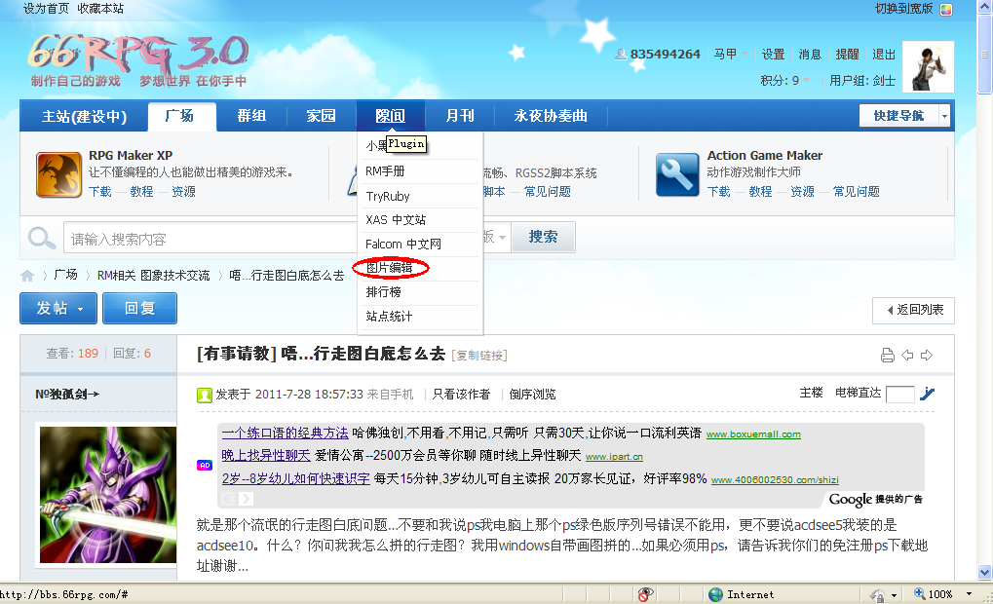Click 复制链接 next to thread title
993x604 pixels.
pyautogui.click(x=479, y=356)
